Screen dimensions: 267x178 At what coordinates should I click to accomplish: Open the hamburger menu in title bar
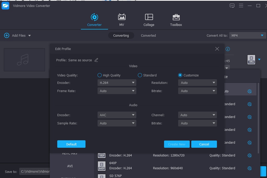(241, 6)
